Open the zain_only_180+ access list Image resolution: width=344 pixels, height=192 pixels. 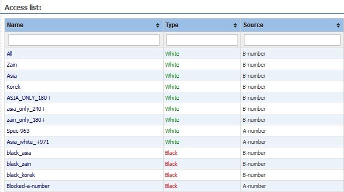click(x=26, y=120)
